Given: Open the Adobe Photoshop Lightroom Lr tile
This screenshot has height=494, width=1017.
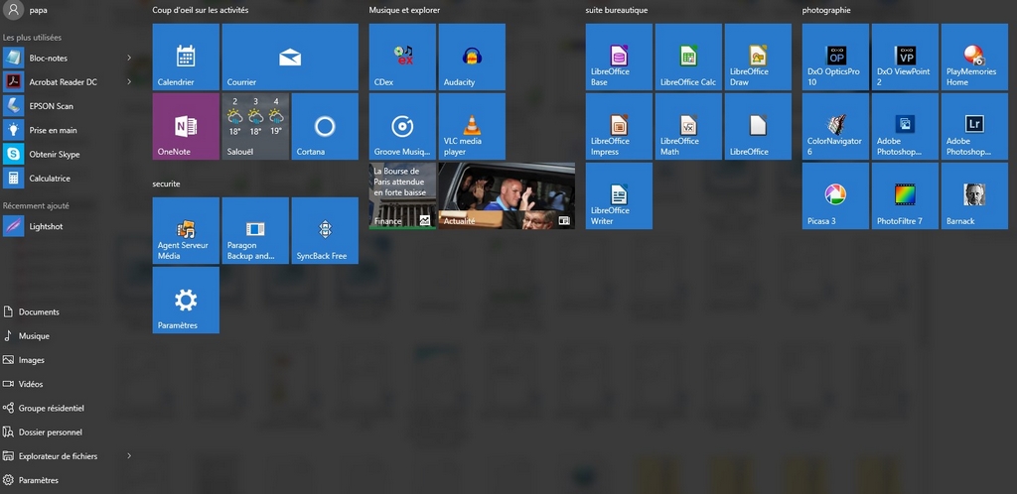Looking at the screenshot, I should (x=975, y=126).
